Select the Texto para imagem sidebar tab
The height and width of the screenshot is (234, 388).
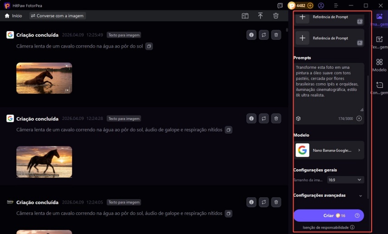pyautogui.click(x=379, y=43)
